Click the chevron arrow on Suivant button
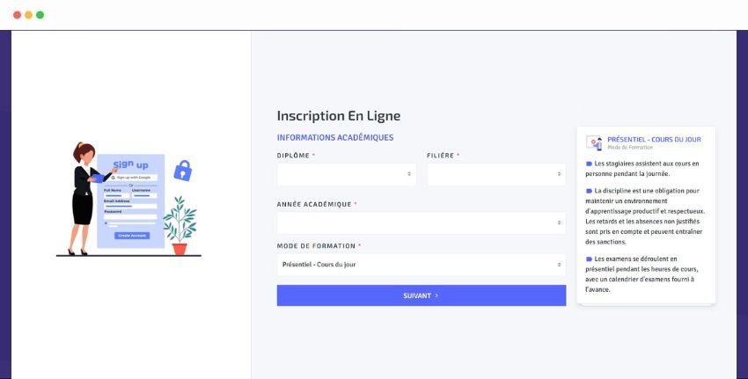This screenshot has width=748, height=379. tap(436, 295)
